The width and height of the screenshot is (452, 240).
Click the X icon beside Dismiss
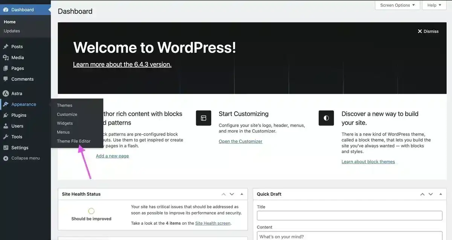coord(420,32)
